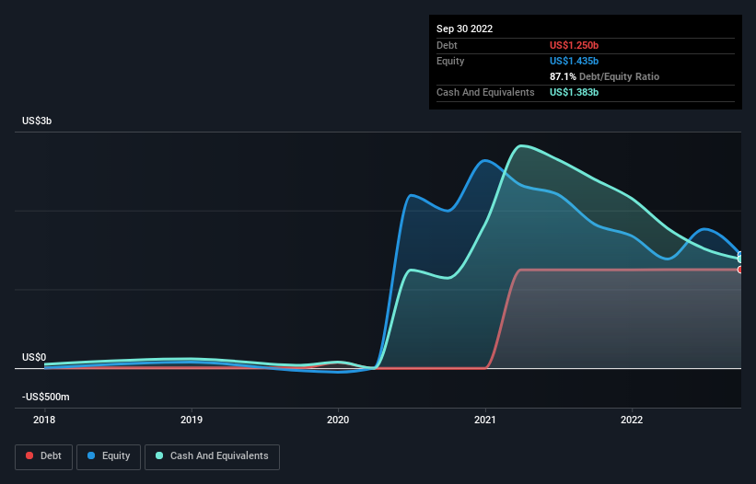This screenshot has height=484, width=756.
Task: Click the 2020 x-axis label
Action: pos(338,420)
